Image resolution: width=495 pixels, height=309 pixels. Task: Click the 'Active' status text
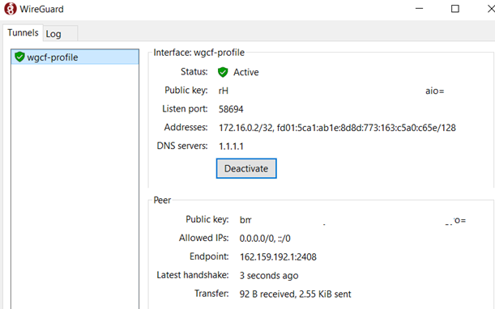click(246, 72)
